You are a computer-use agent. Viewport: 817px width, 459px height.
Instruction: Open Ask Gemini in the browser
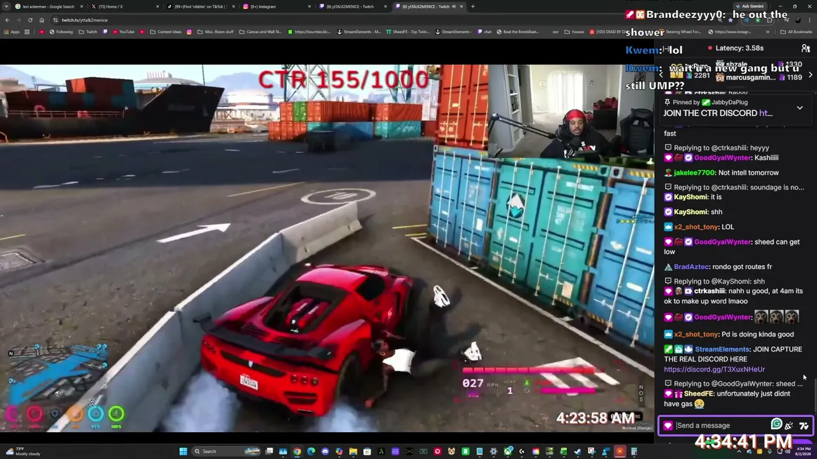pyautogui.click(x=751, y=6)
